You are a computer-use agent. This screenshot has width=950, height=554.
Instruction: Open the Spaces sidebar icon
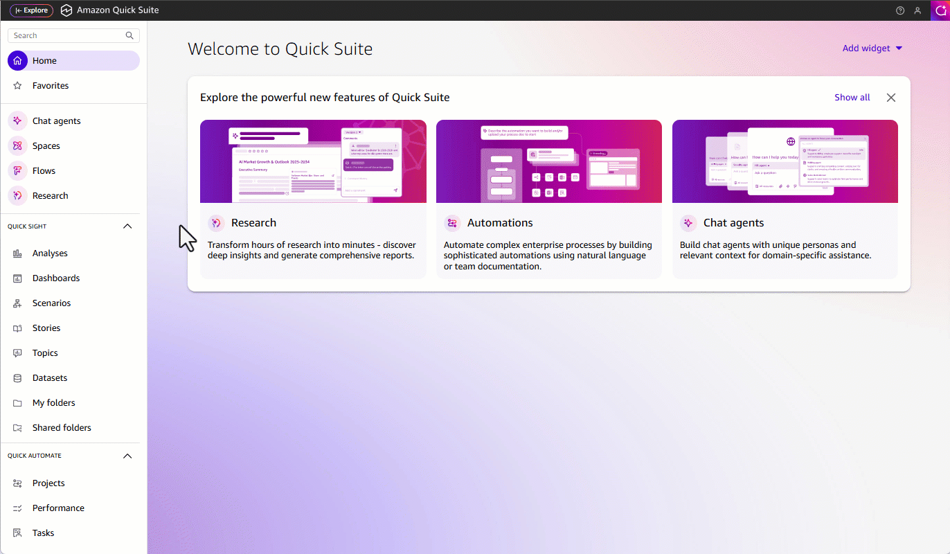[x=17, y=146]
